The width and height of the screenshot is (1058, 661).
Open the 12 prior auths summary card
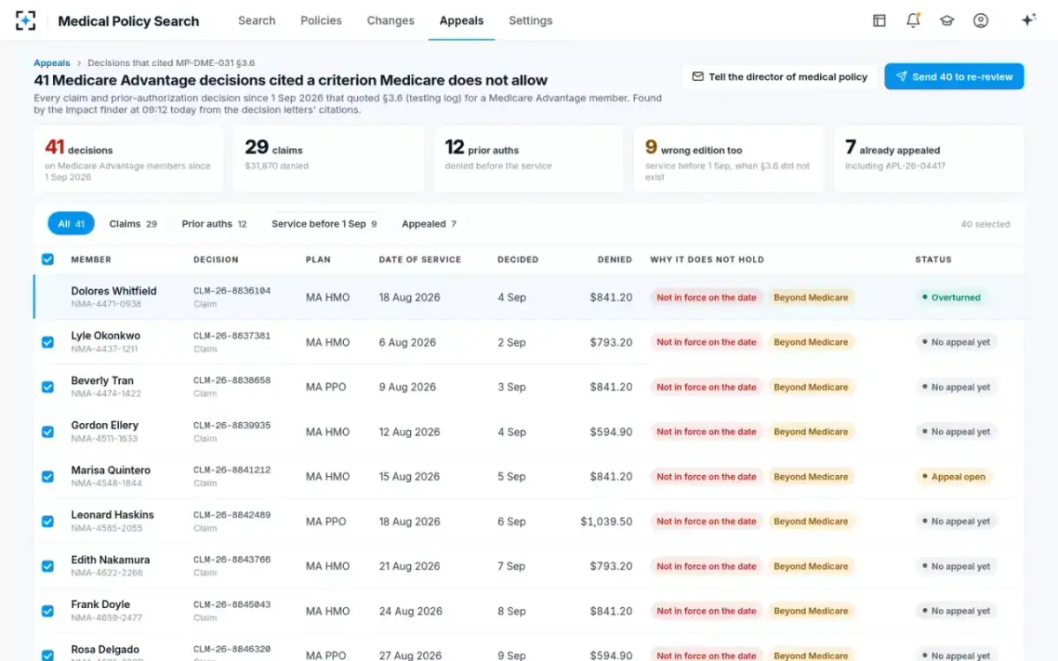[x=528, y=159]
